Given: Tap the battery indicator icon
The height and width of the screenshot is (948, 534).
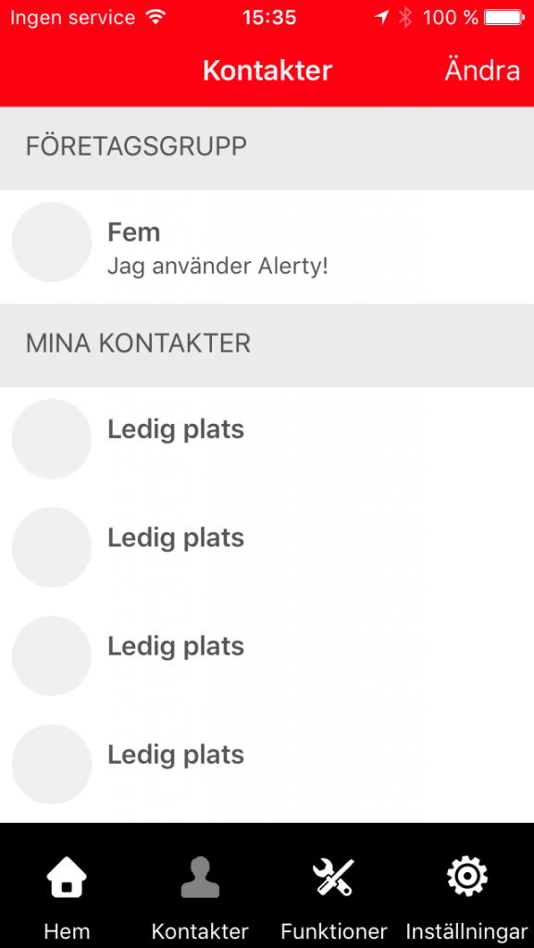Looking at the screenshot, I should pos(505,18).
